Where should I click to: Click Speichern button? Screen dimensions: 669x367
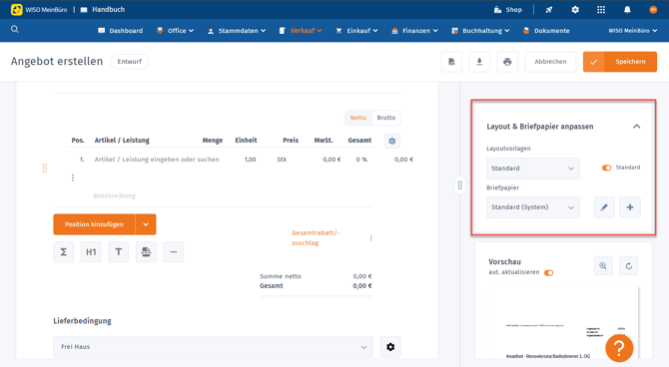tap(620, 62)
